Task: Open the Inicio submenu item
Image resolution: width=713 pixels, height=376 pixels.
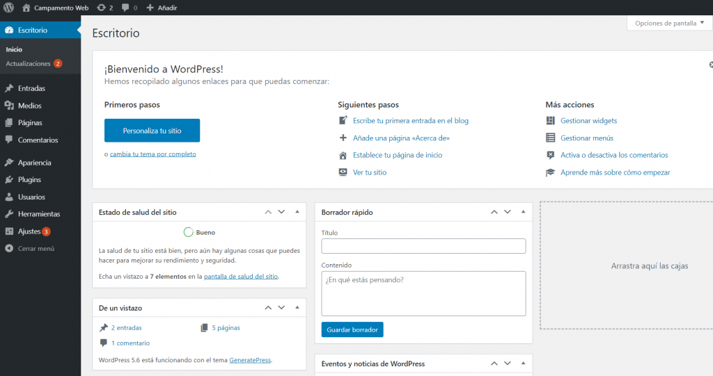Action: click(14, 49)
